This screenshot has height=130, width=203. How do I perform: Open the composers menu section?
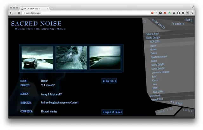159,24
